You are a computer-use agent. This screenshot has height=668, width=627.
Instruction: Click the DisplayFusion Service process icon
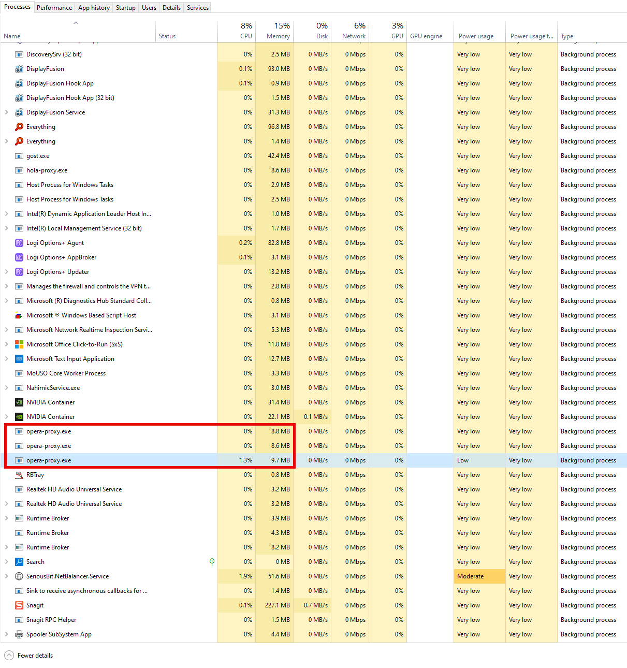click(19, 112)
